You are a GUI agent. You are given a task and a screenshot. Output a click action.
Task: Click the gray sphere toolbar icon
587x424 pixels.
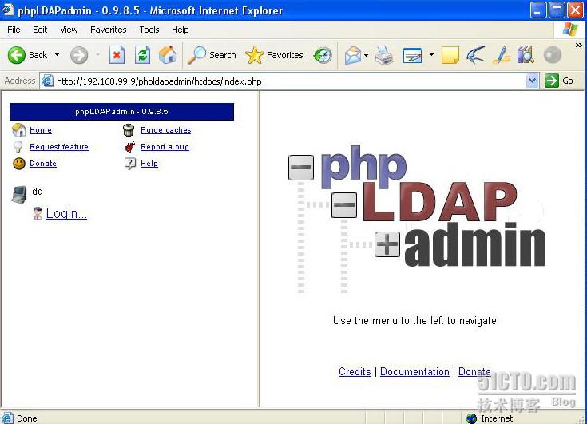[x=552, y=55]
